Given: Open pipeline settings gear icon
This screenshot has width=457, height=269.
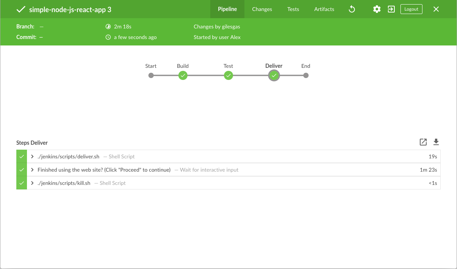Looking at the screenshot, I should (x=377, y=9).
